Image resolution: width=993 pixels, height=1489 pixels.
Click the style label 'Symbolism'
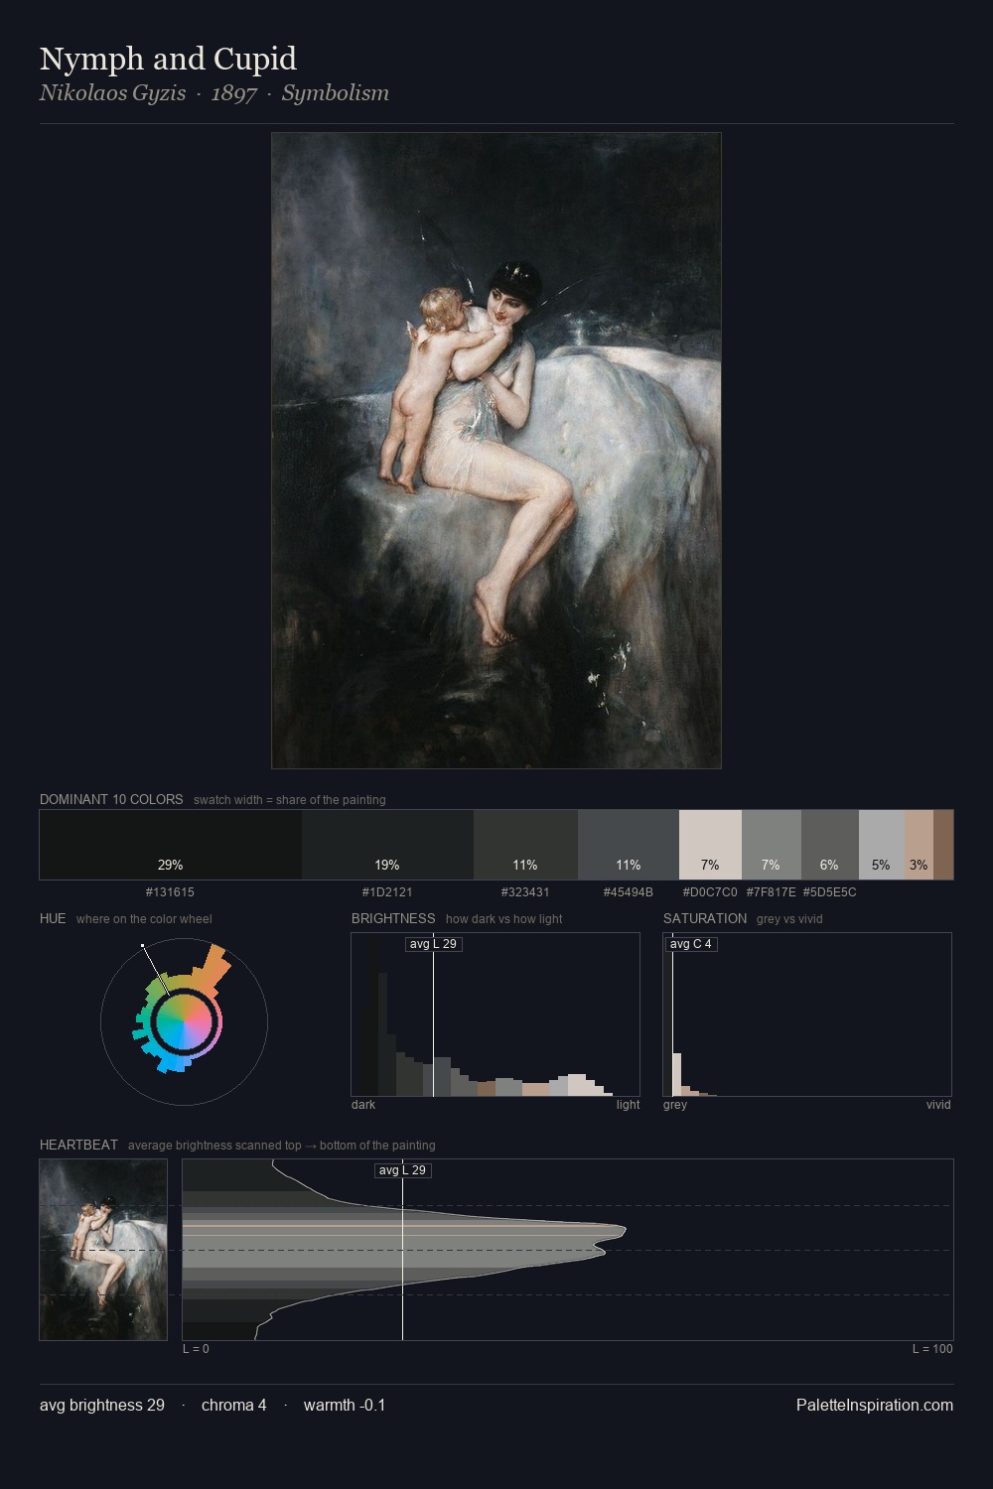336,93
